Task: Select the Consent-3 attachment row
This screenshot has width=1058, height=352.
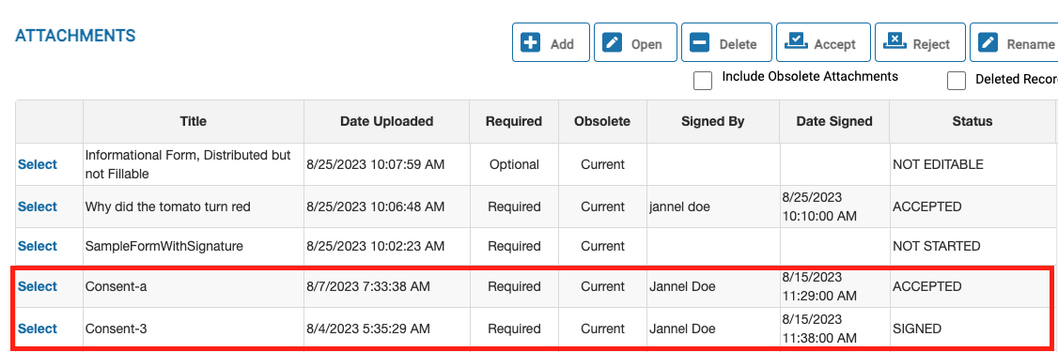Action: click(37, 329)
